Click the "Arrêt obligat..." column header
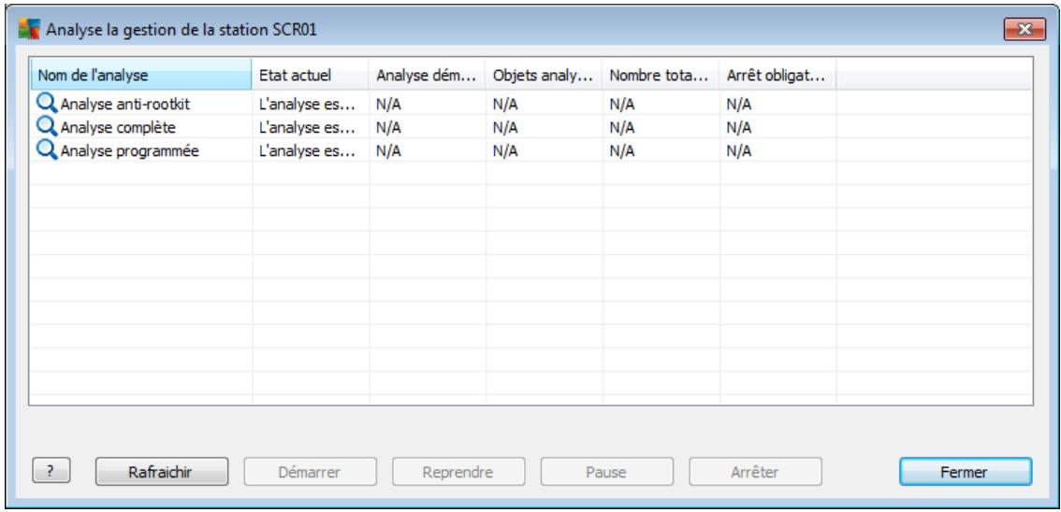This screenshot has width=1061, height=512. [778, 75]
